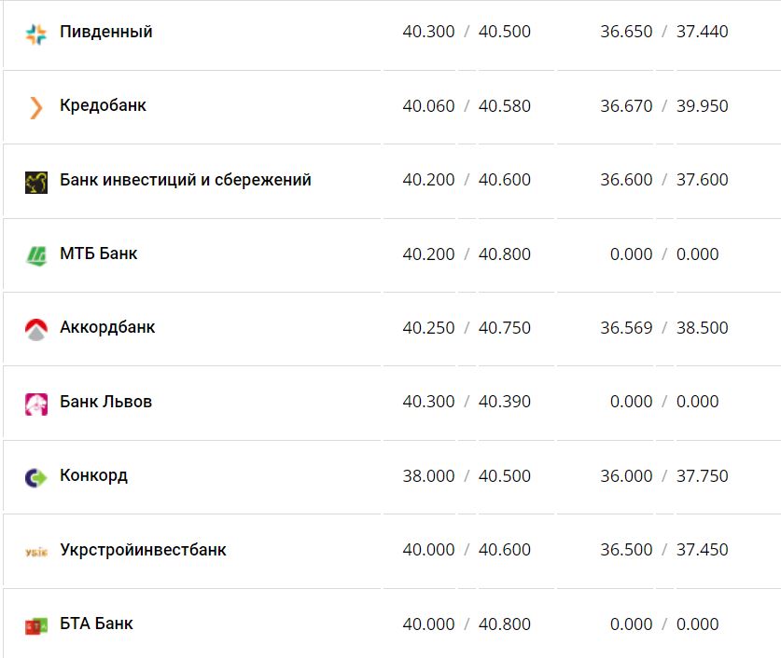781x658 pixels.
Task: Click the Кредобанк orange chevron logo
Action: pyautogui.click(x=35, y=107)
